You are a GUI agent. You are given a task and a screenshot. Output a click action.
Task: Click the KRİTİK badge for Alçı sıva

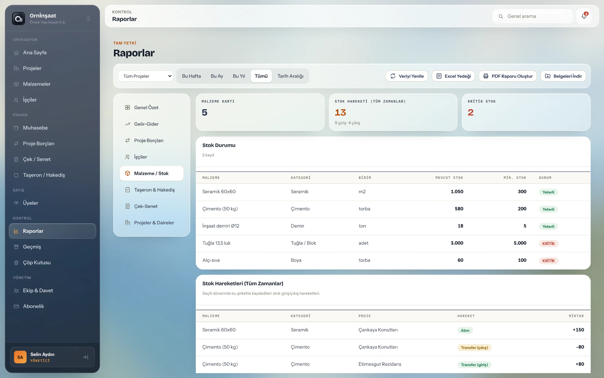(548, 261)
